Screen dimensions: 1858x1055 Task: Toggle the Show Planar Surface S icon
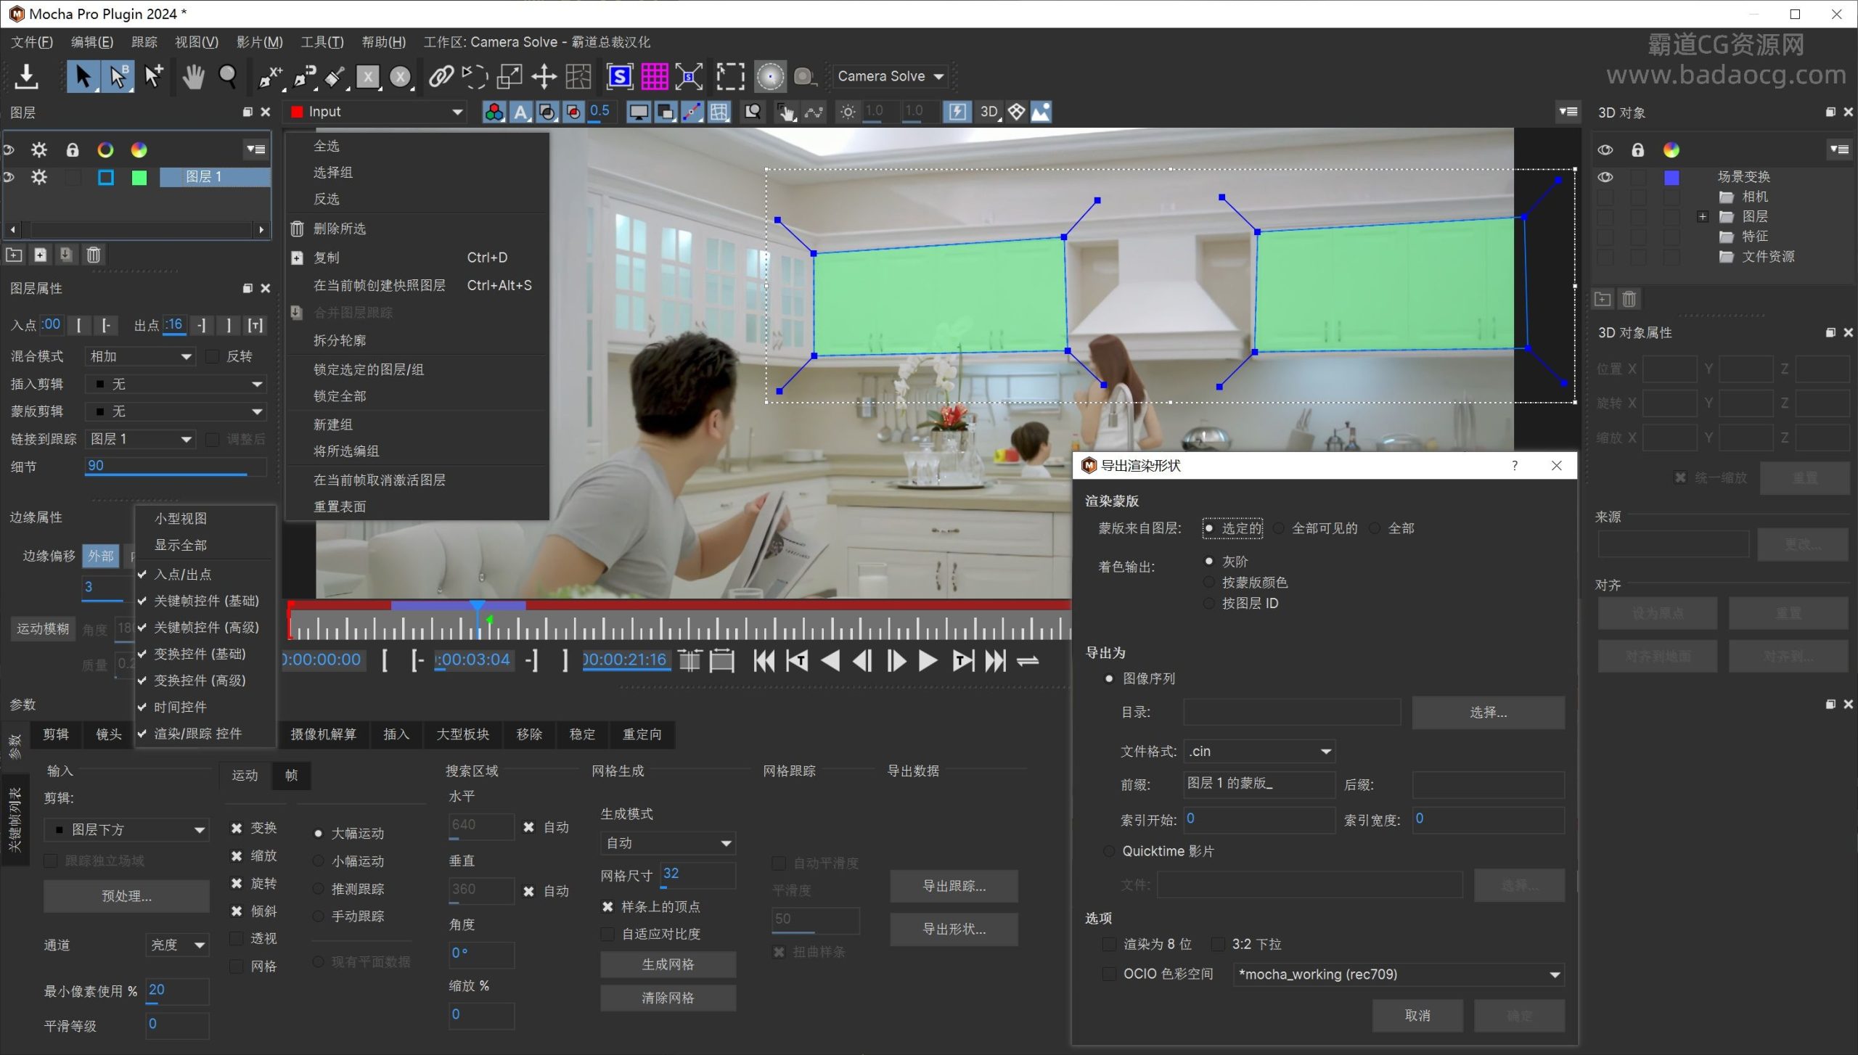(x=619, y=76)
